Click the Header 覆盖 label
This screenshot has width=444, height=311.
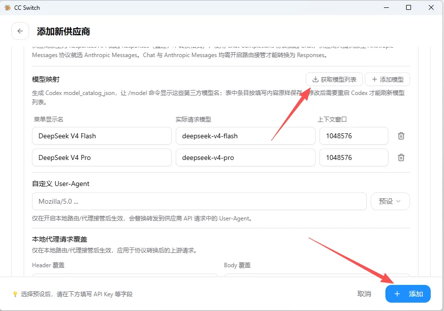click(48, 265)
